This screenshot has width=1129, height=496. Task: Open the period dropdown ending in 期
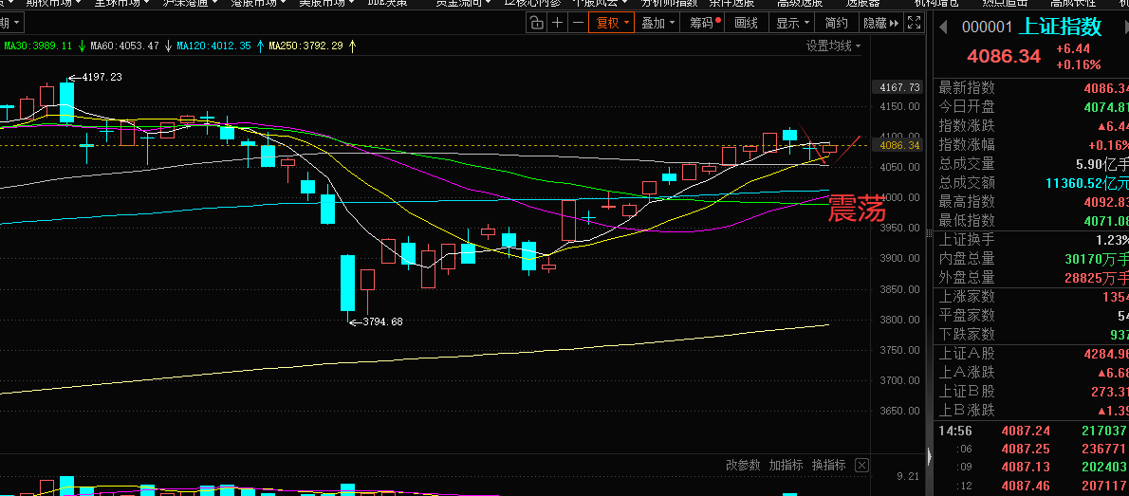tap(10, 24)
